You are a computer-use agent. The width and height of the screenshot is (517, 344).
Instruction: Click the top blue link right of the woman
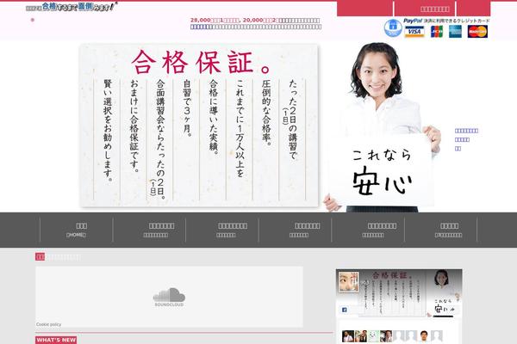tap(466, 131)
